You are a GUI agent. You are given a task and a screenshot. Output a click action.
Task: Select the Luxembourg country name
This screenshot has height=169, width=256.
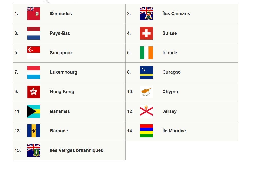click(64, 72)
